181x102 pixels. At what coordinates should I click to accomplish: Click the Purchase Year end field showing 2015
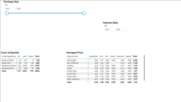coord(21,8)
